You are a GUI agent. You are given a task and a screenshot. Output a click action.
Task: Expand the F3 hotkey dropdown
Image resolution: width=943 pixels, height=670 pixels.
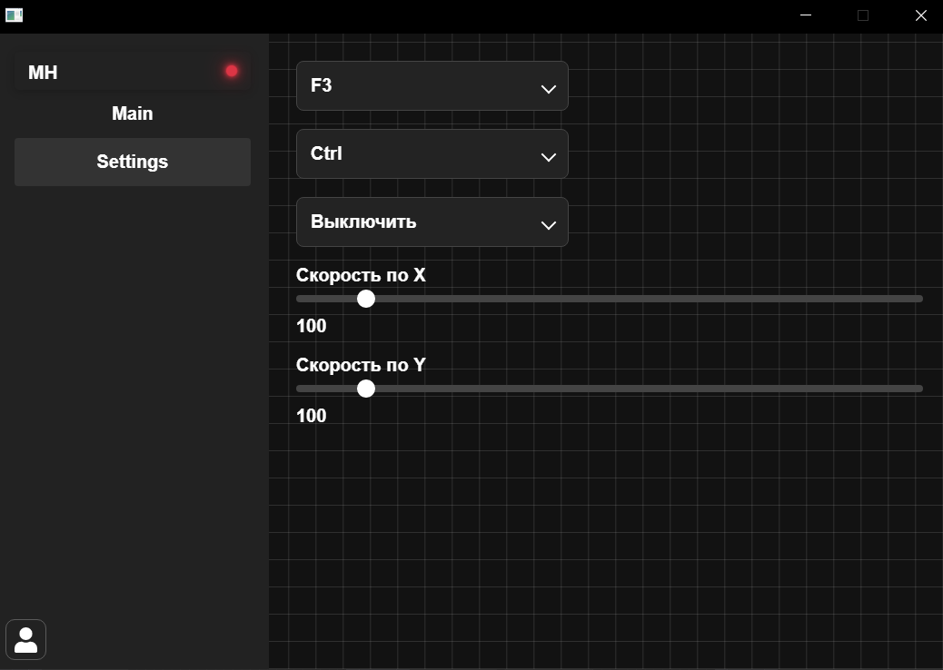pos(432,86)
